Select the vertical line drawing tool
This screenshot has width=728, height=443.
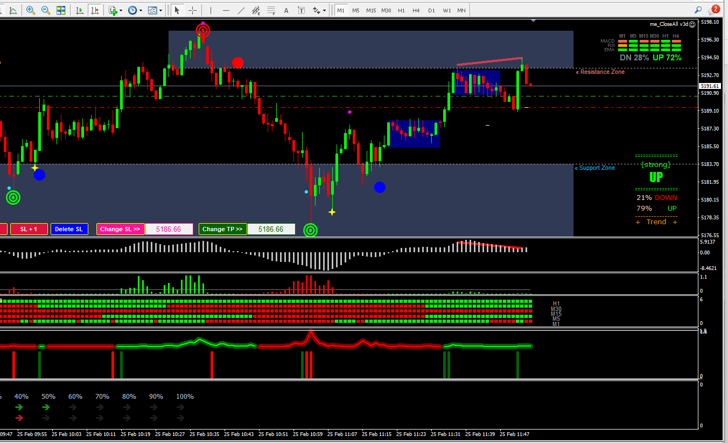[x=211, y=10]
